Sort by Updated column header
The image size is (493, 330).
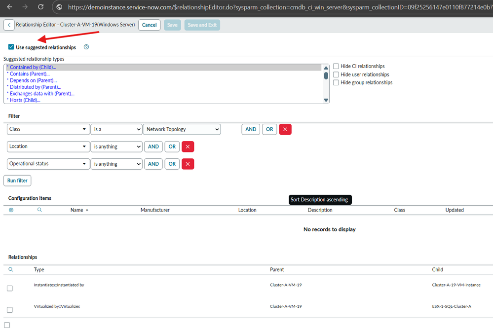pos(455,210)
